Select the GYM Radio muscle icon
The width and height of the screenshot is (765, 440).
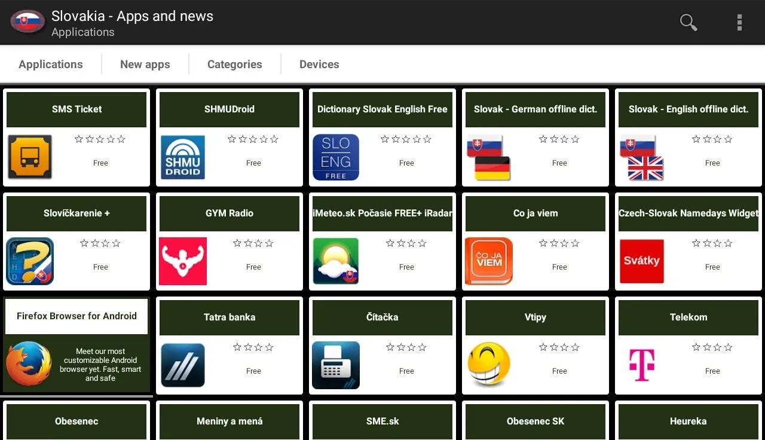point(183,261)
